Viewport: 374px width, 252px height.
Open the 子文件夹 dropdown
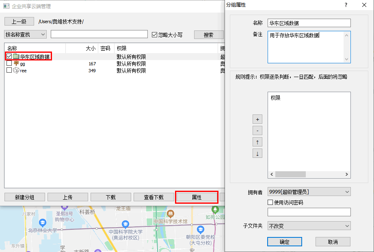[309, 226]
